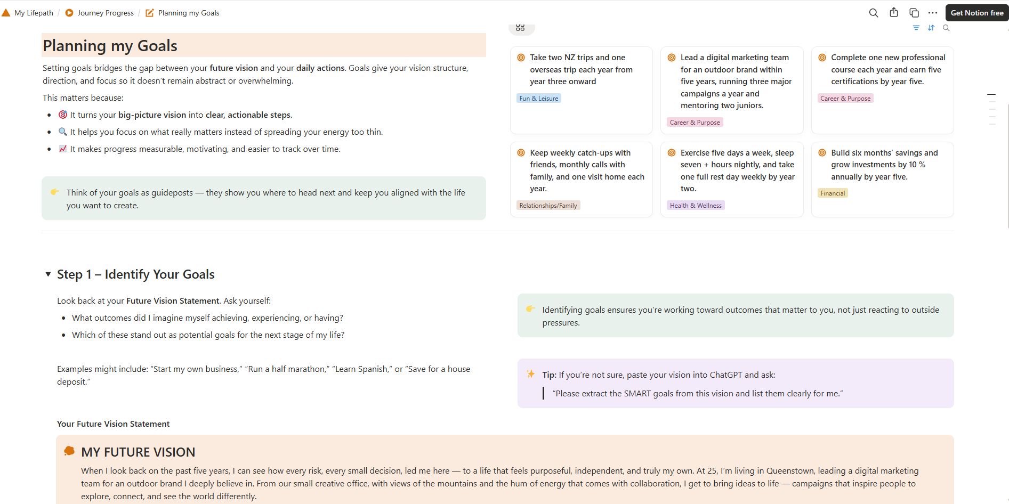
Task: Open the three-dots more options menu
Action: click(x=932, y=13)
